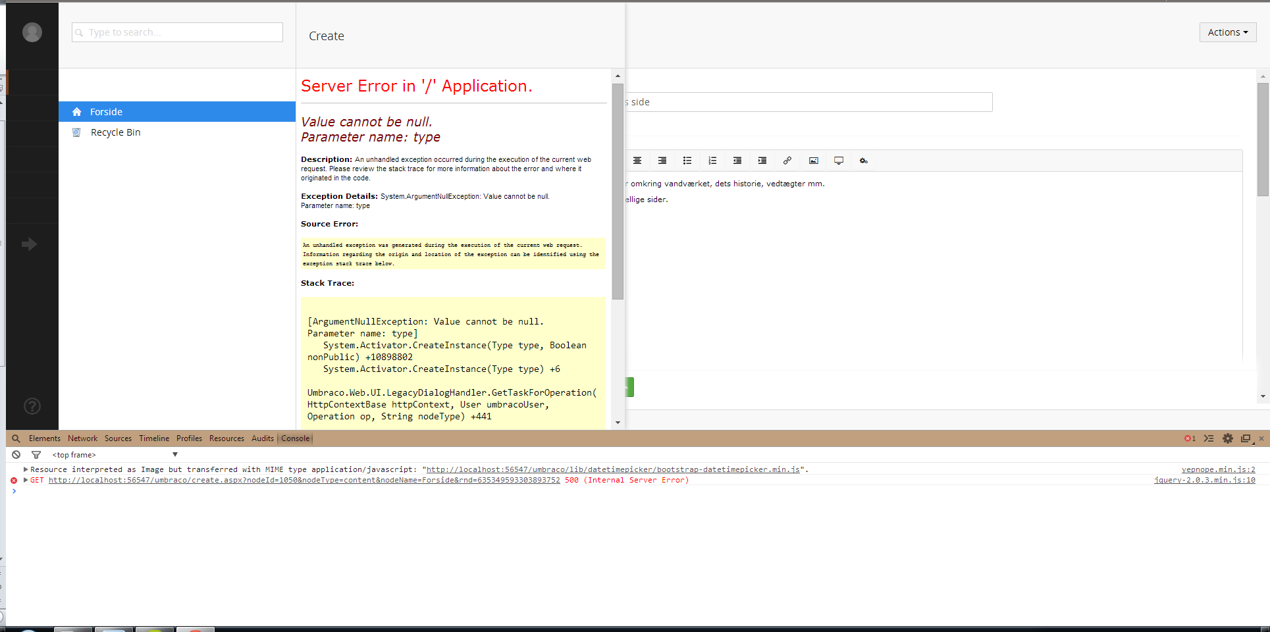Screen dimensions: 1270x632
Task: Switch to the Sources tab
Action: click(118, 438)
